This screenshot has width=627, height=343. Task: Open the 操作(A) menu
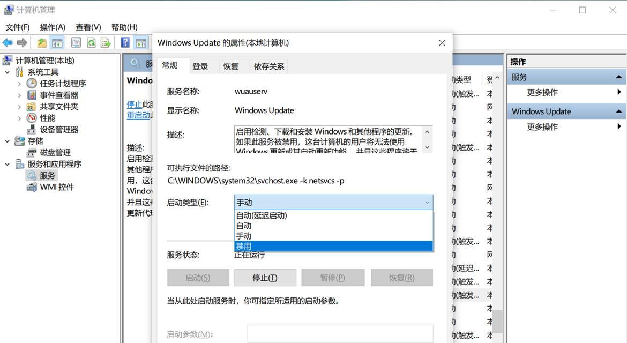[53, 27]
